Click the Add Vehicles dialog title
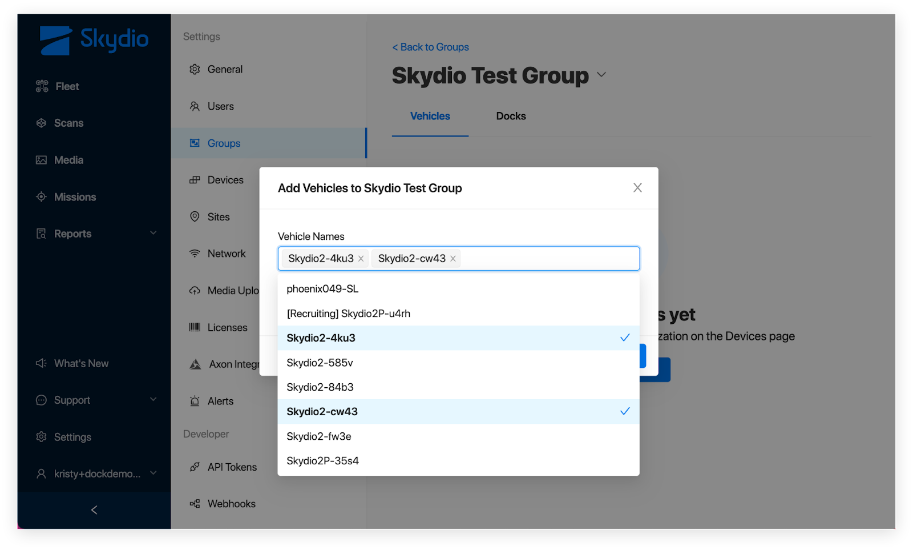The height and width of the screenshot is (550, 913). (370, 188)
